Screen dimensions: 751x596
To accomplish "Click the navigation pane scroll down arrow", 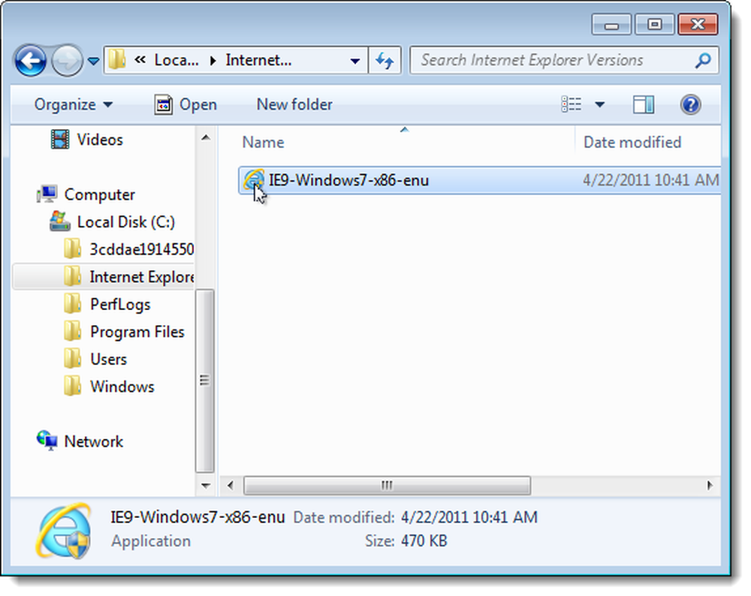I will pyautogui.click(x=206, y=486).
